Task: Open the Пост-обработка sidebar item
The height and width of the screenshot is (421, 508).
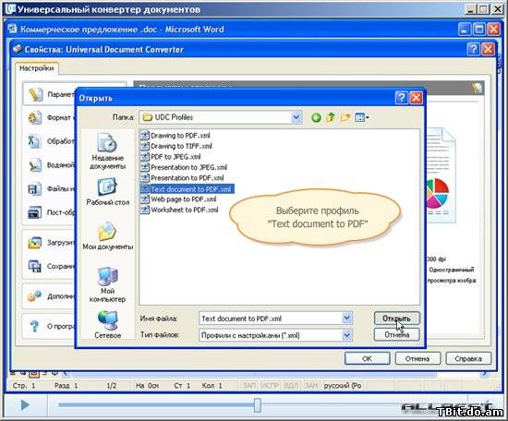Action: tap(50, 212)
